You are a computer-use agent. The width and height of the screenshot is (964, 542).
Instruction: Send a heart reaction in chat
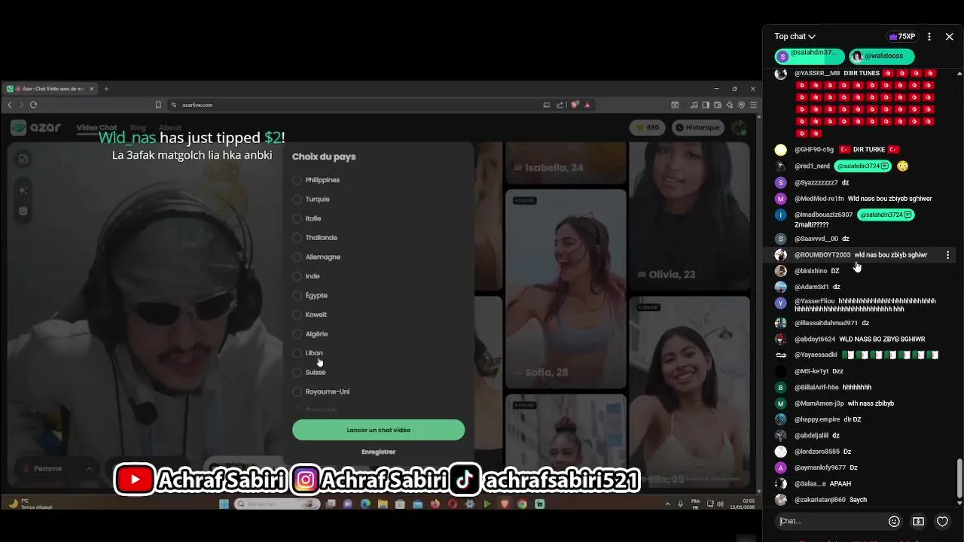[942, 521]
